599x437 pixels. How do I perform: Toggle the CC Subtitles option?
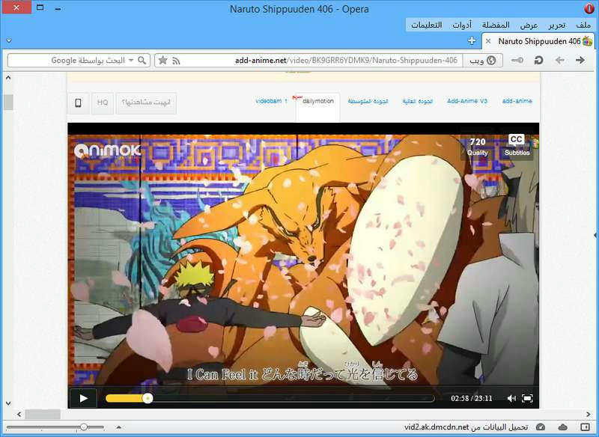click(x=517, y=145)
